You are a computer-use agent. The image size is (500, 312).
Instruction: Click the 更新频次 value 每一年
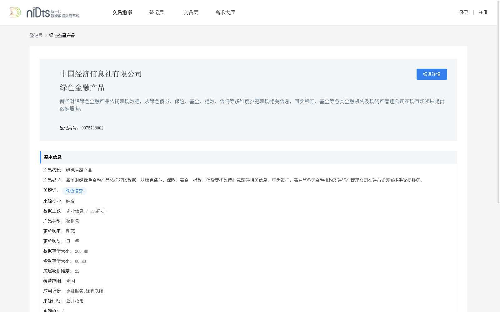(72, 241)
